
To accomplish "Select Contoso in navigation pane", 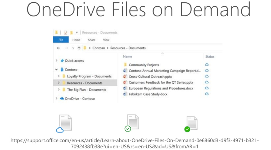I will (x=71, y=70).
